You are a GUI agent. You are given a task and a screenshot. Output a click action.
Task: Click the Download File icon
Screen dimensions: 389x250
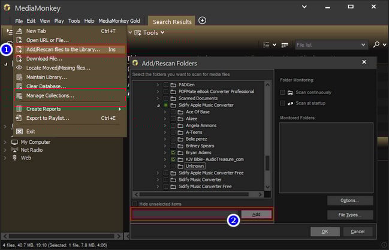click(x=19, y=59)
